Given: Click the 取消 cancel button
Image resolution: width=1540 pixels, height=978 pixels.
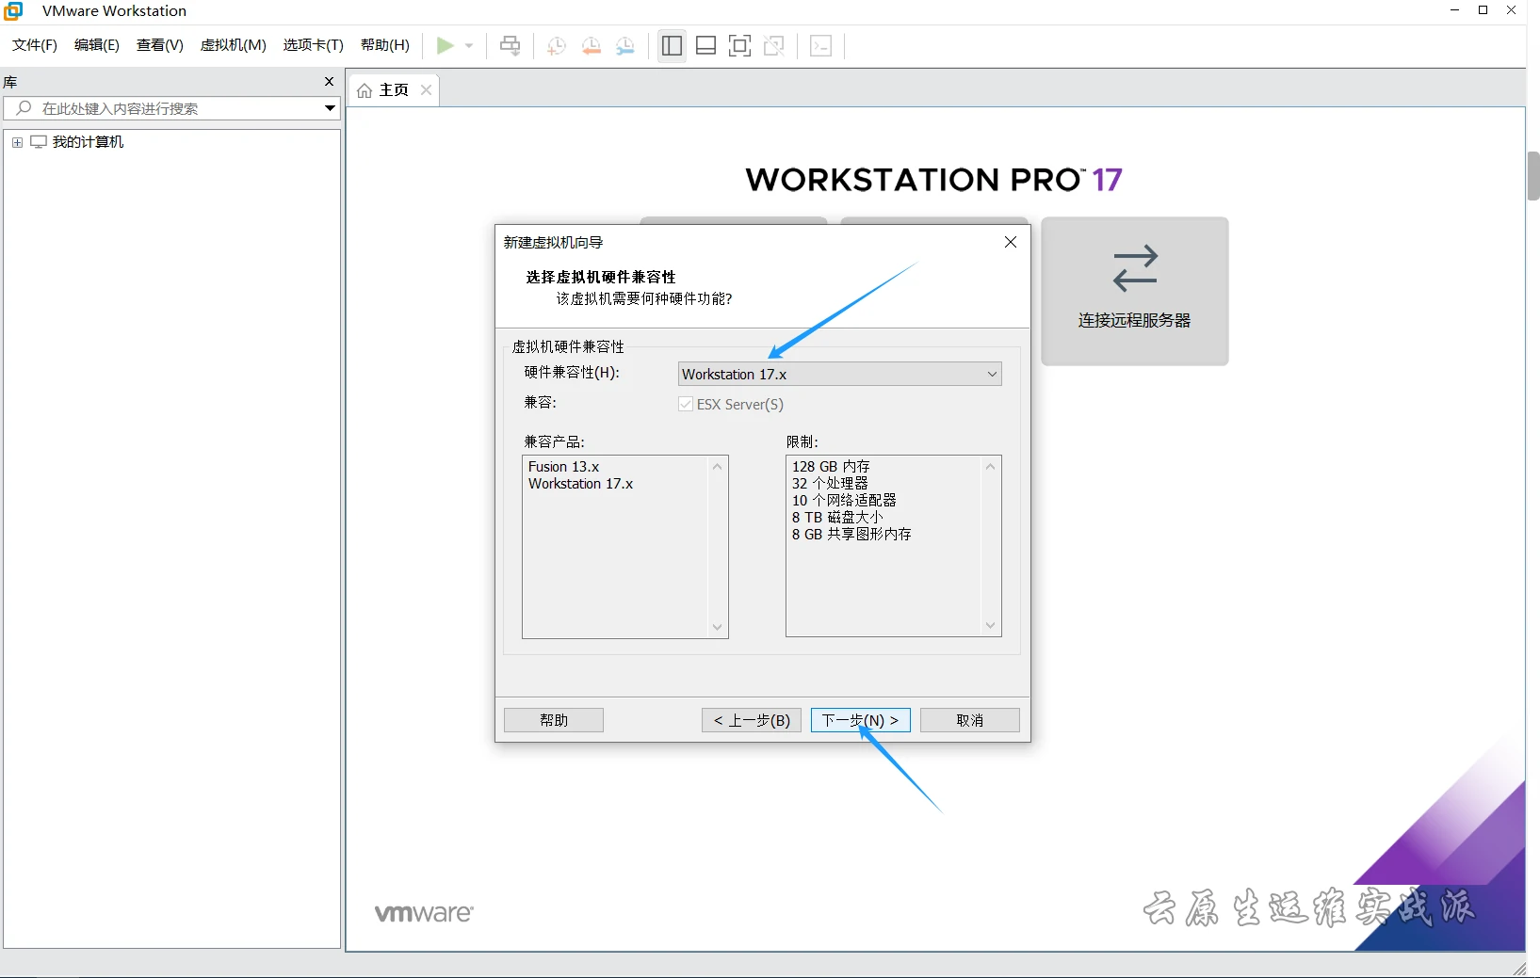Looking at the screenshot, I should point(970,720).
